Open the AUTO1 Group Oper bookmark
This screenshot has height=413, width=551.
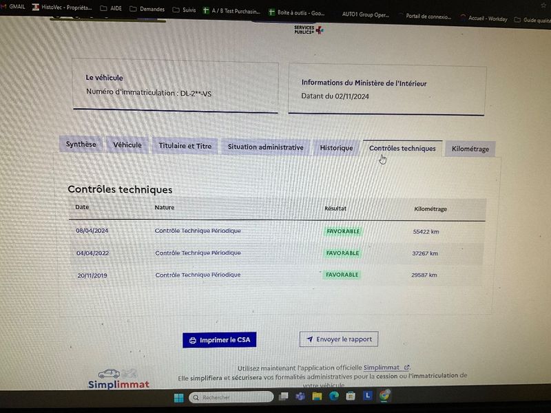tap(366, 14)
